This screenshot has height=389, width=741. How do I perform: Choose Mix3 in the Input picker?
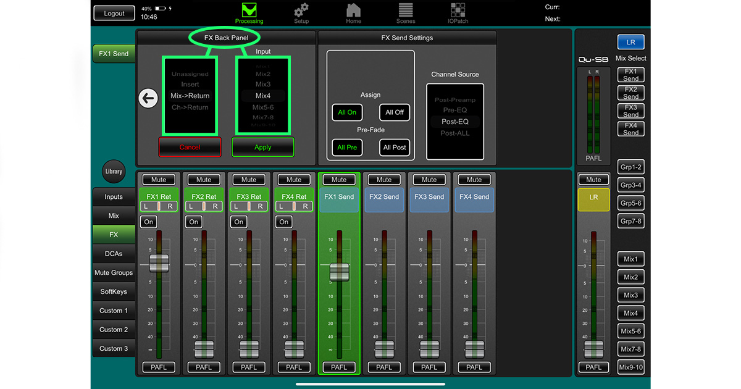263,84
